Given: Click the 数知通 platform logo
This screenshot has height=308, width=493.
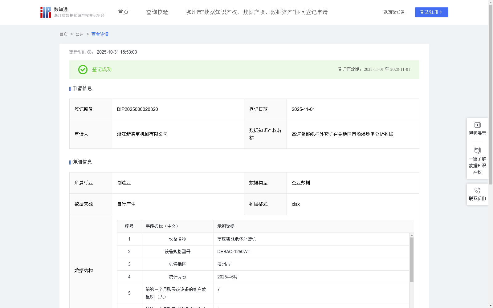Looking at the screenshot, I should 72,12.
